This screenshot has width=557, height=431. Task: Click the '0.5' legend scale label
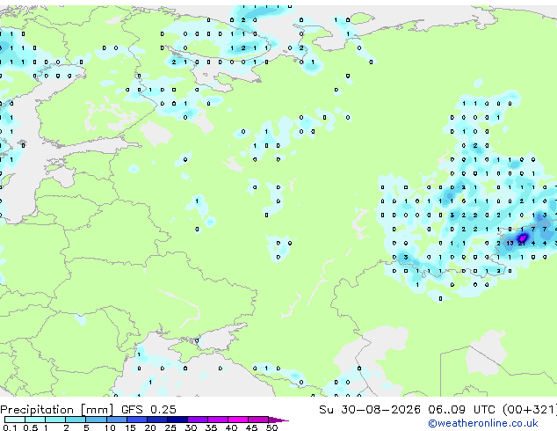coord(32,427)
